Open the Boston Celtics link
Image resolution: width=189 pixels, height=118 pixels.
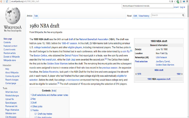[x=40, y=55]
